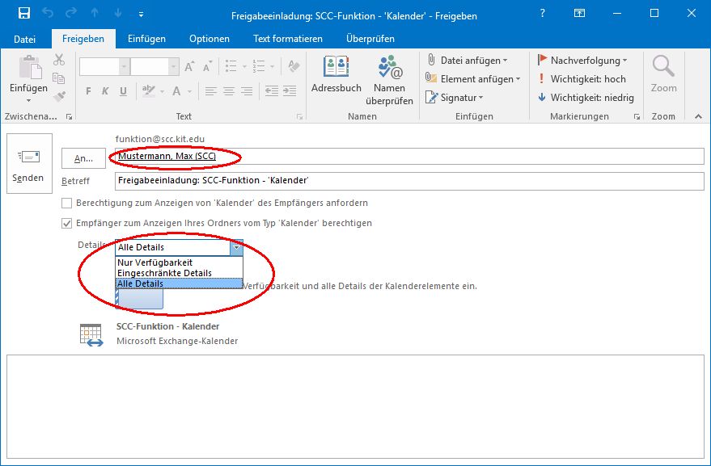
Task: Click the Cut scissors icon
Action: 59,60
